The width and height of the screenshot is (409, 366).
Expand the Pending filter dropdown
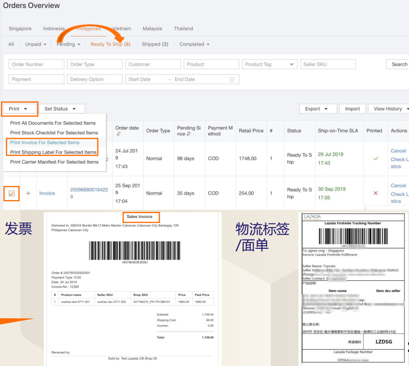[x=68, y=44]
